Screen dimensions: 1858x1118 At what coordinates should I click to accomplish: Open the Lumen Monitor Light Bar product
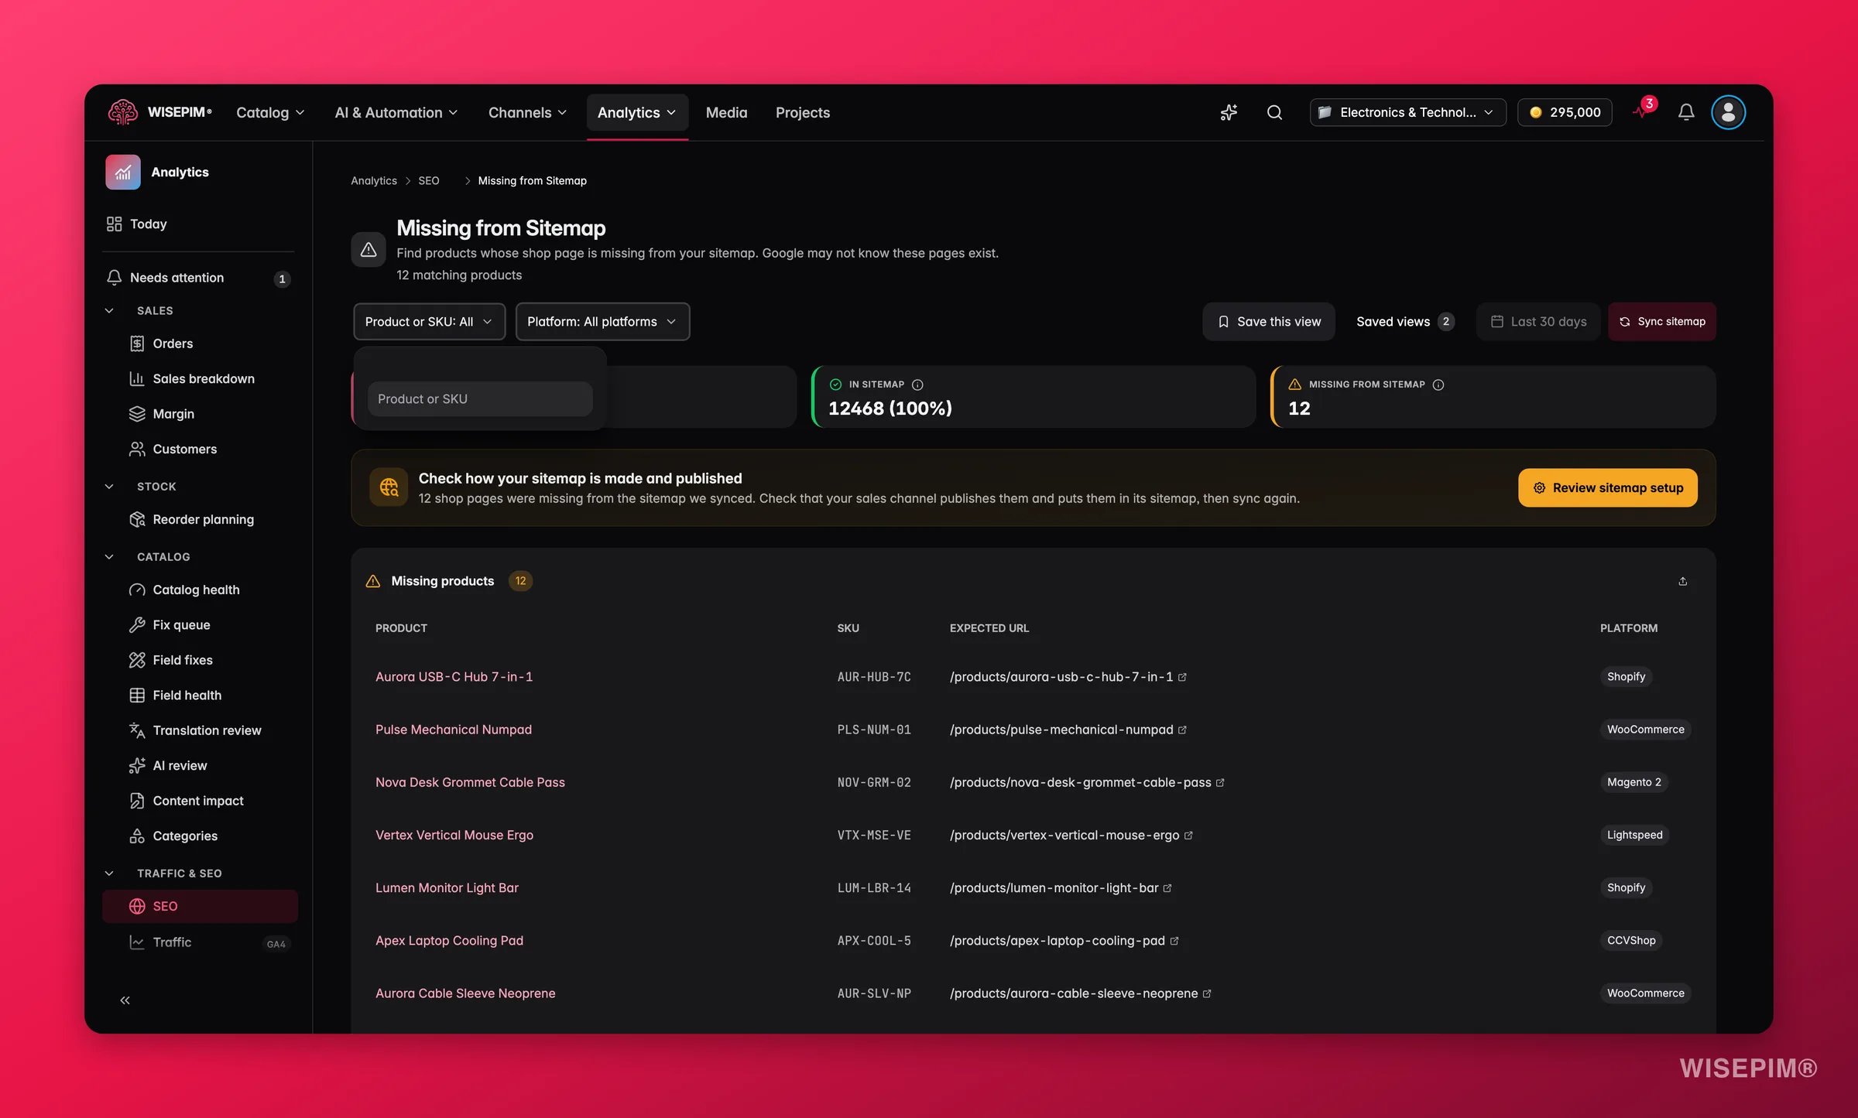[x=447, y=887]
